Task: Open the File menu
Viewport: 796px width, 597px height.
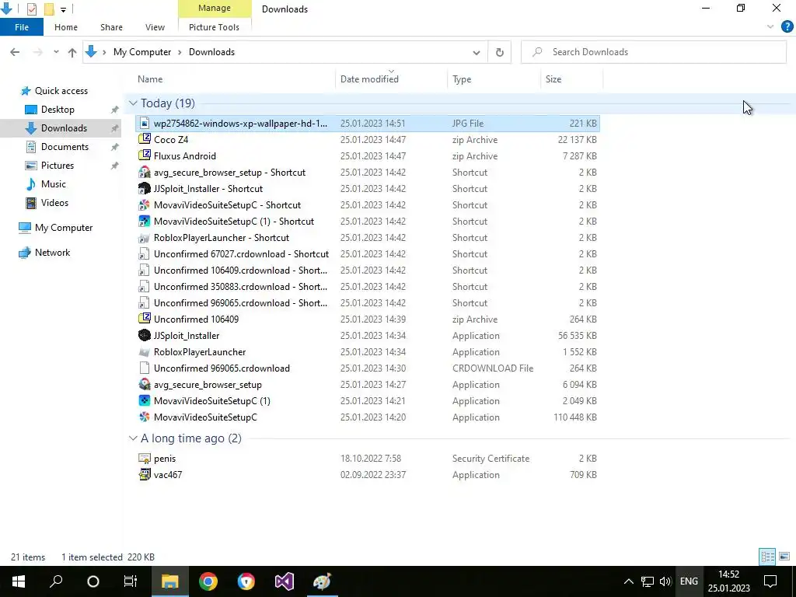Action: pos(22,27)
